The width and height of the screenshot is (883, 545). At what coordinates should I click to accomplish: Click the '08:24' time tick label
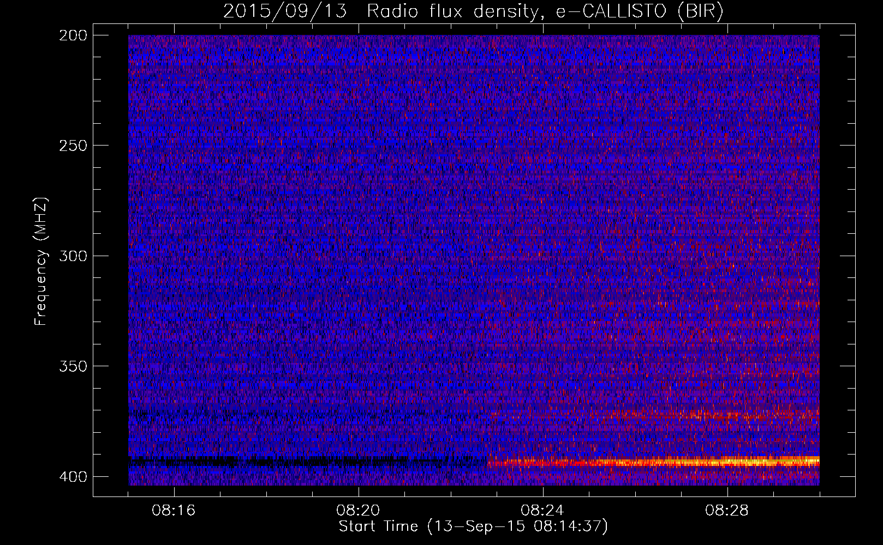tap(543, 511)
